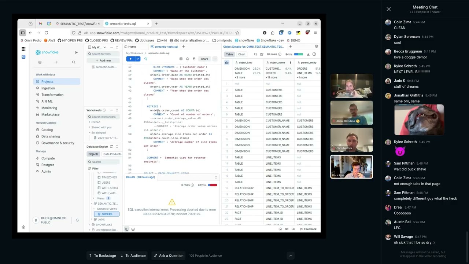Expand the Owned worksheets group
The width and height of the screenshot is (469, 264).
click(x=89, y=122)
